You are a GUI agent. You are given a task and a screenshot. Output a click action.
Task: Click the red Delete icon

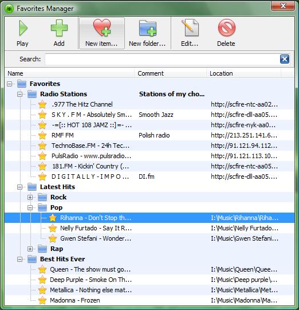[226, 28]
